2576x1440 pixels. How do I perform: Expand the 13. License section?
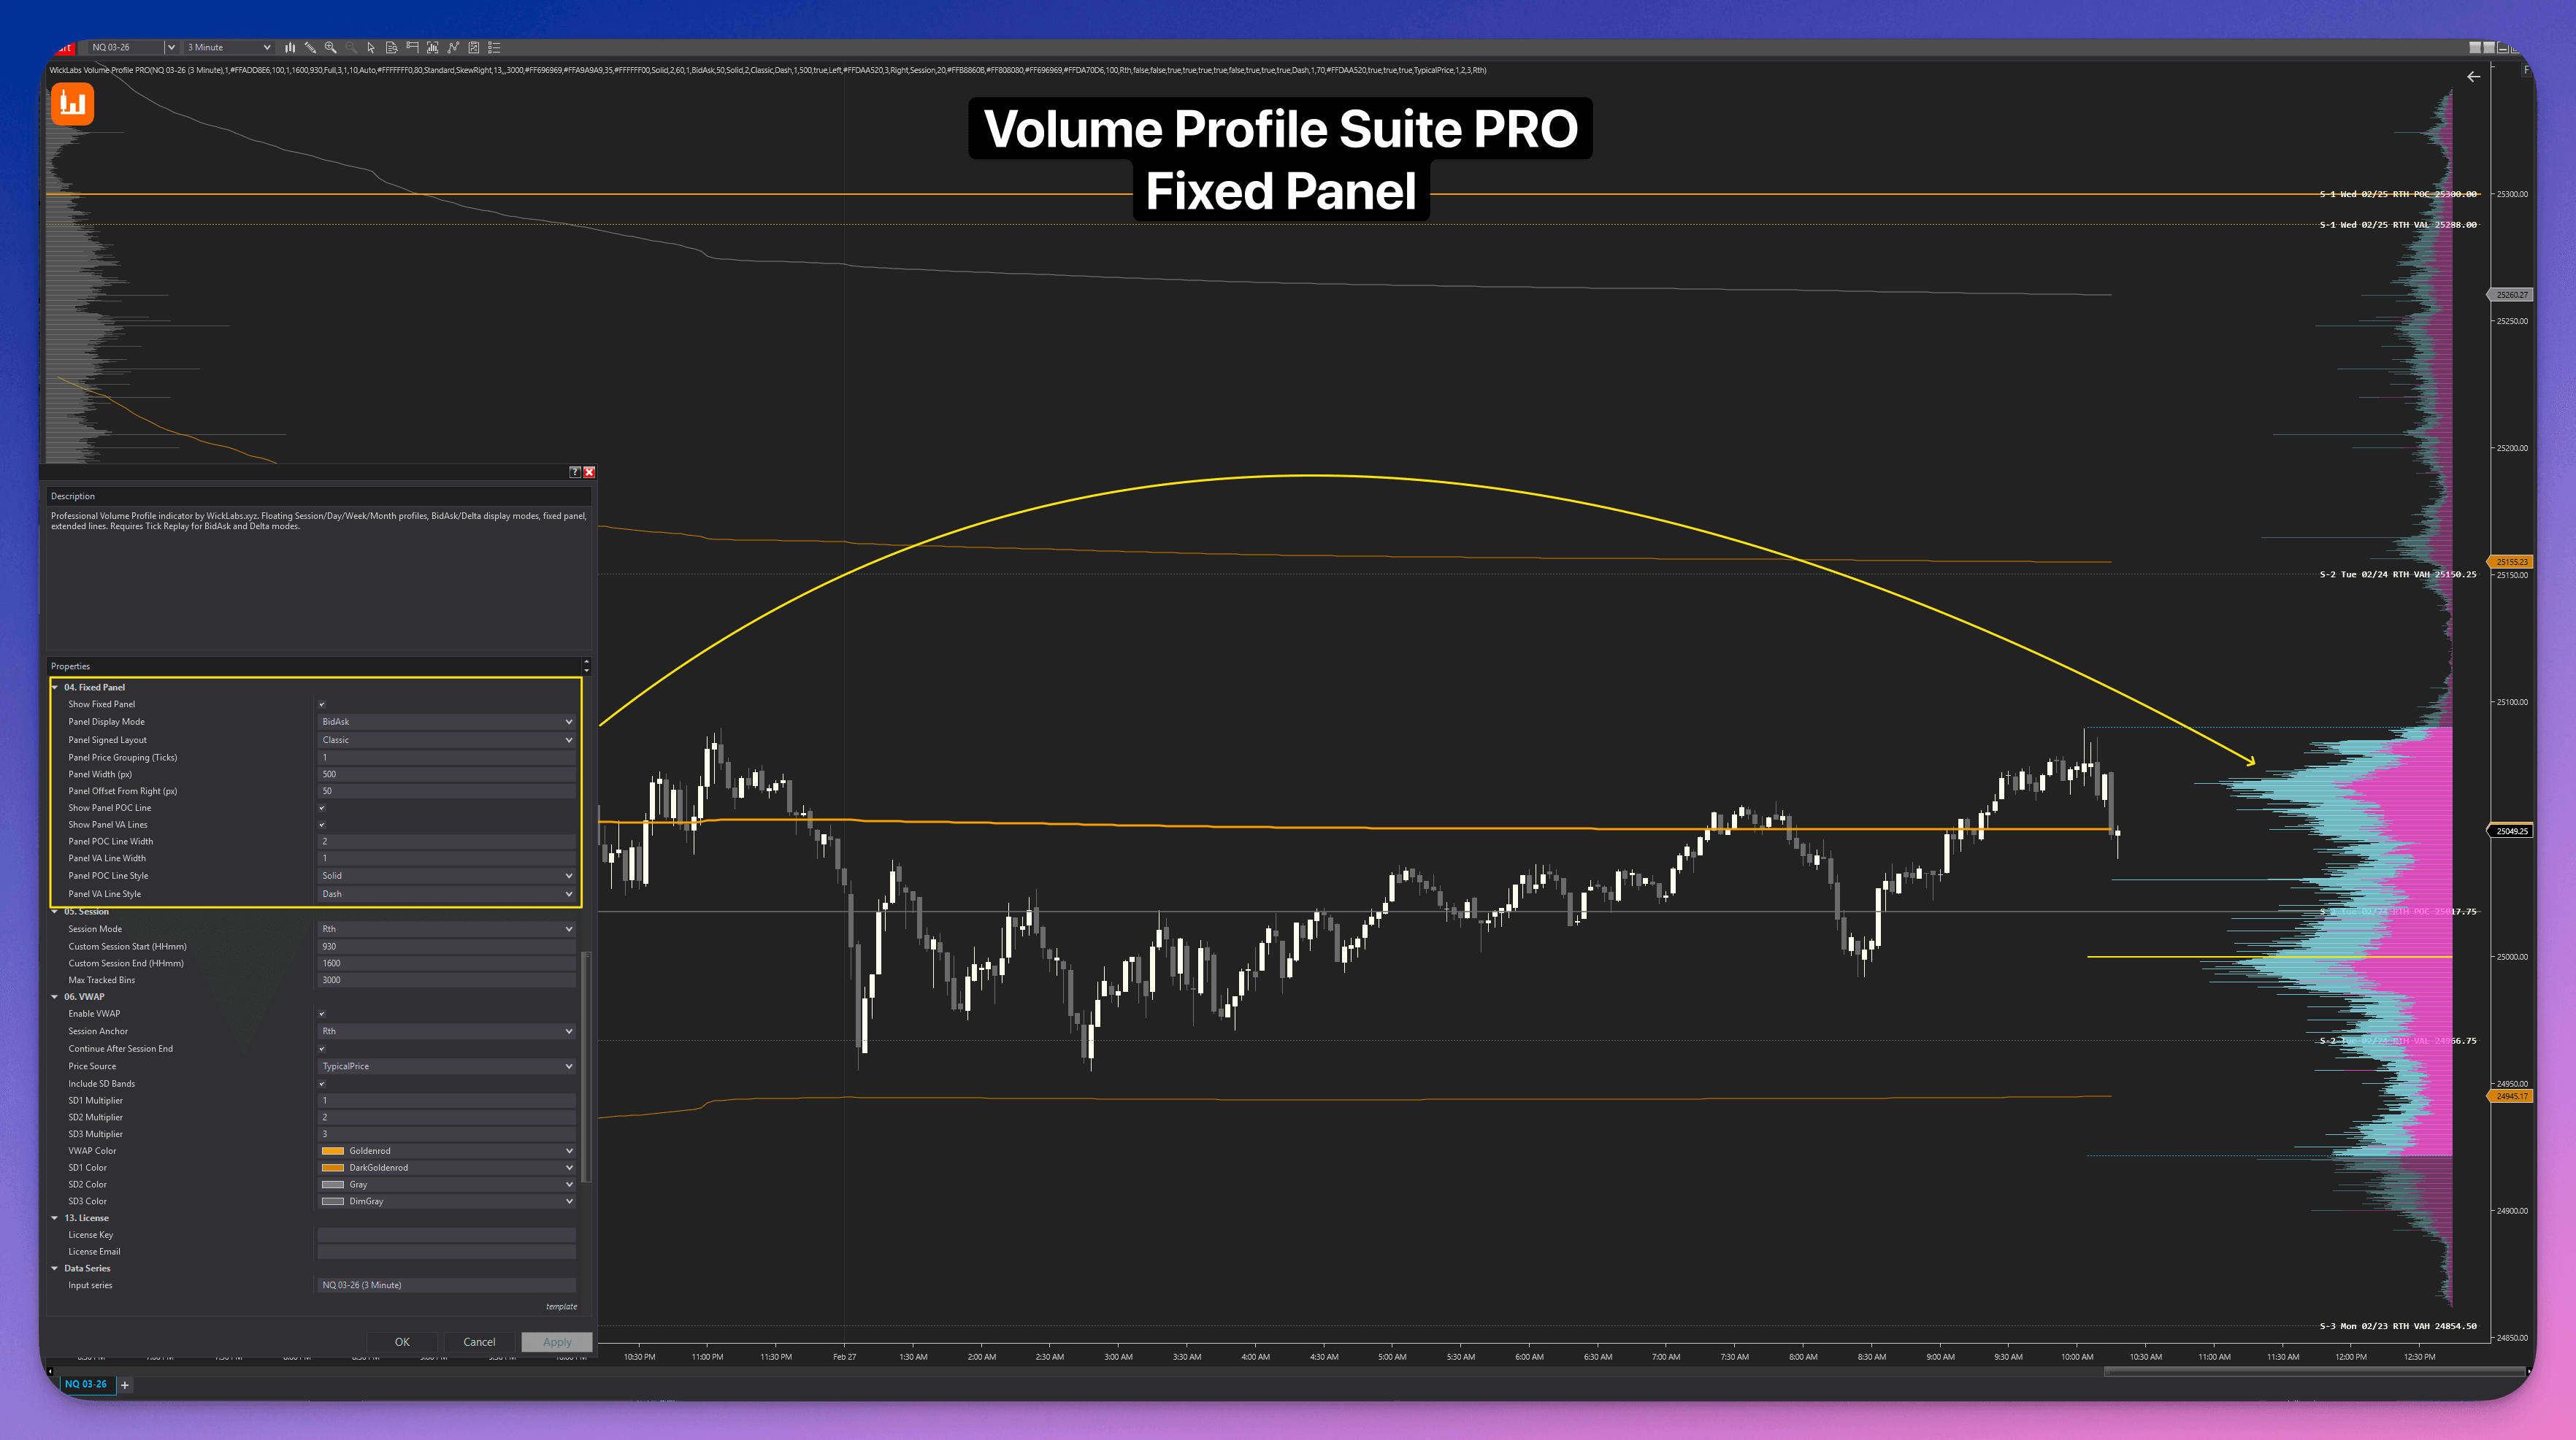55,1217
